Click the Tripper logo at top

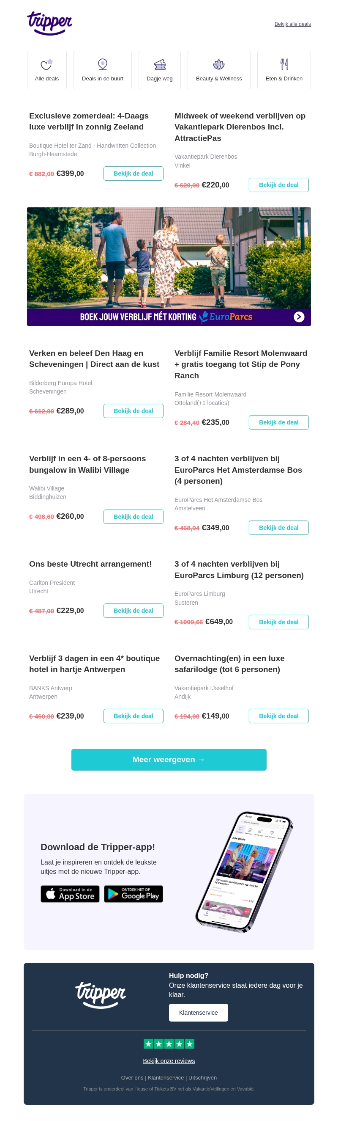[49, 23]
